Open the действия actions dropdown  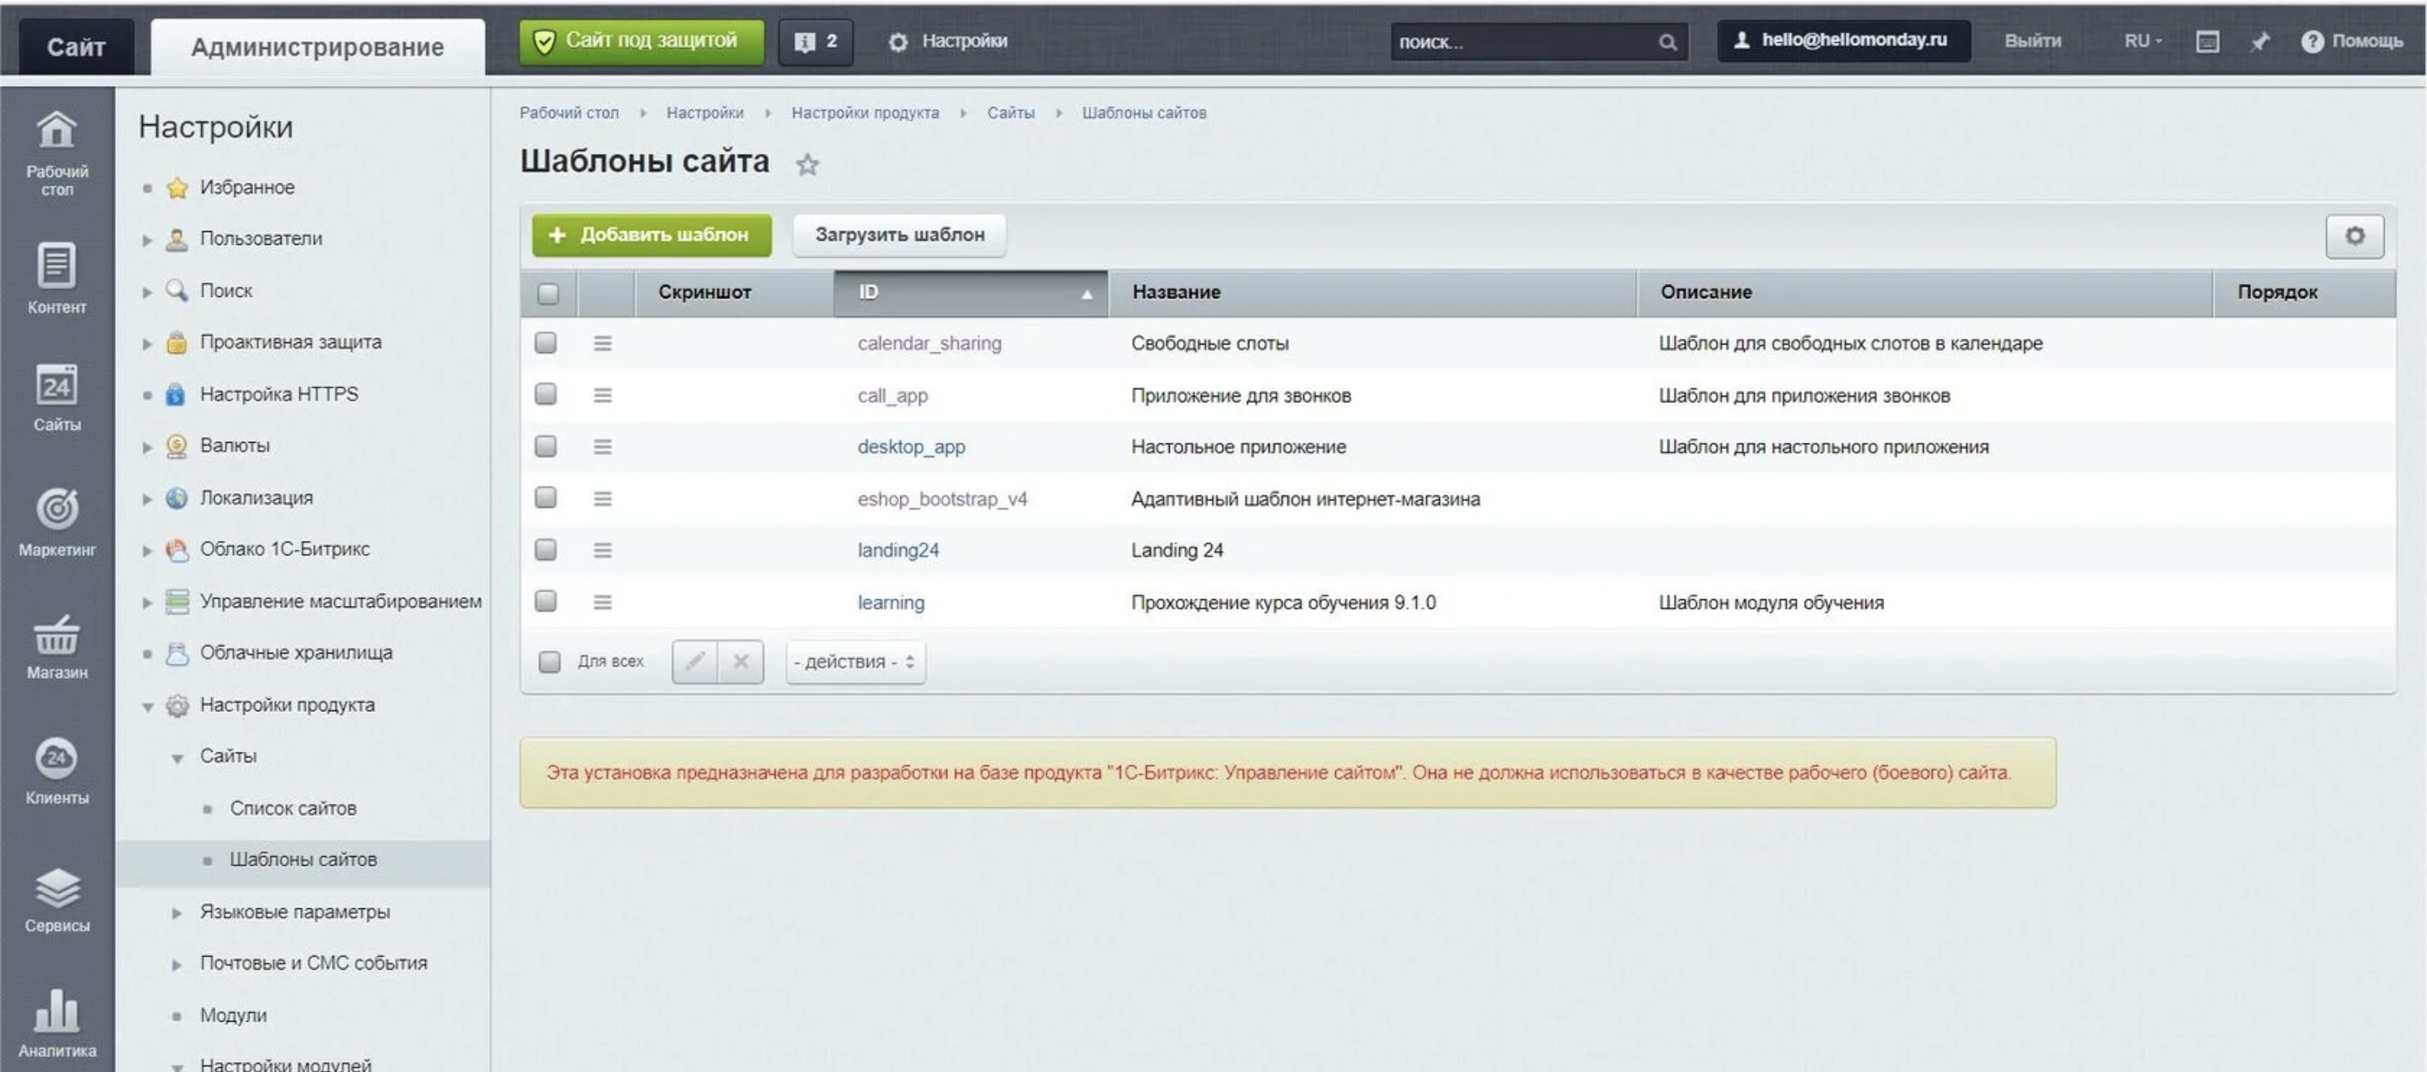[x=854, y=662]
